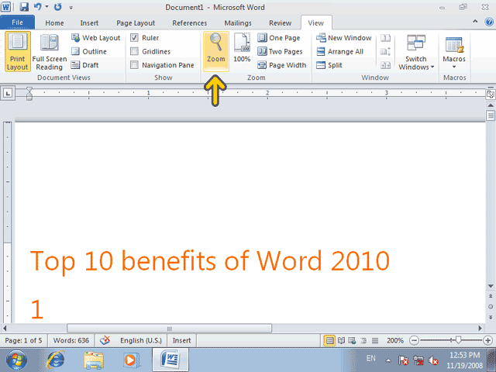Click Print Layout icon in status bar
Viewport: 496px width, 372px height.
click(329, 340)
